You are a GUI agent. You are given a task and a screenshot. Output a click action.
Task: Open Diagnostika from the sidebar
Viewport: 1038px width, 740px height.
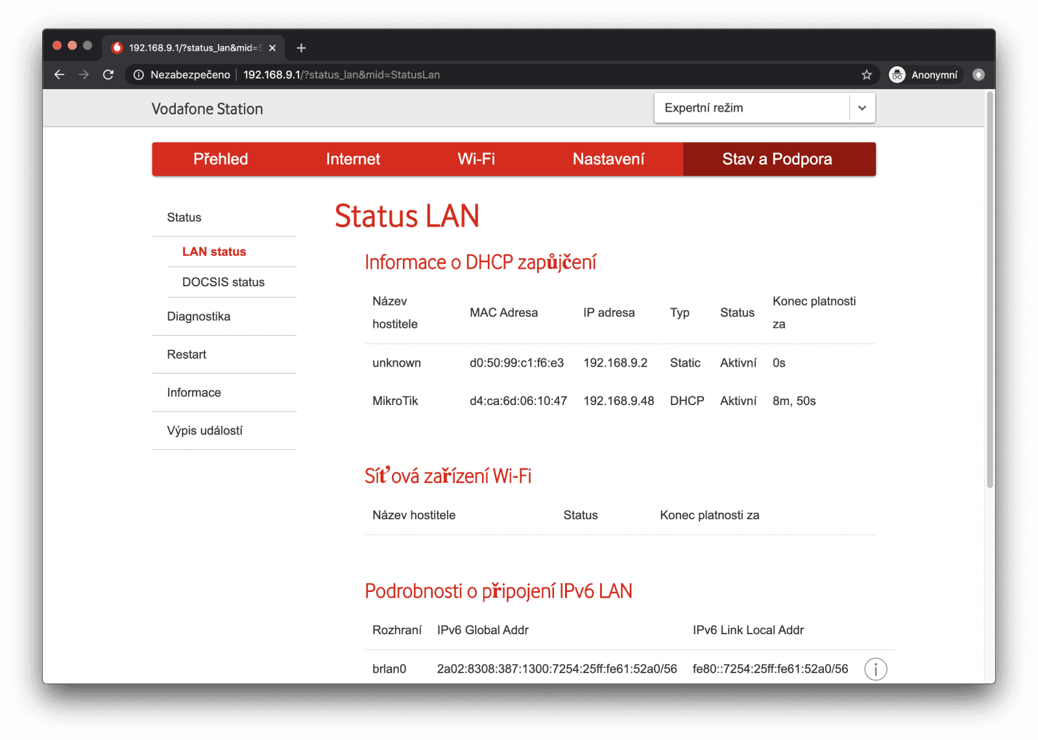[199, 317]
